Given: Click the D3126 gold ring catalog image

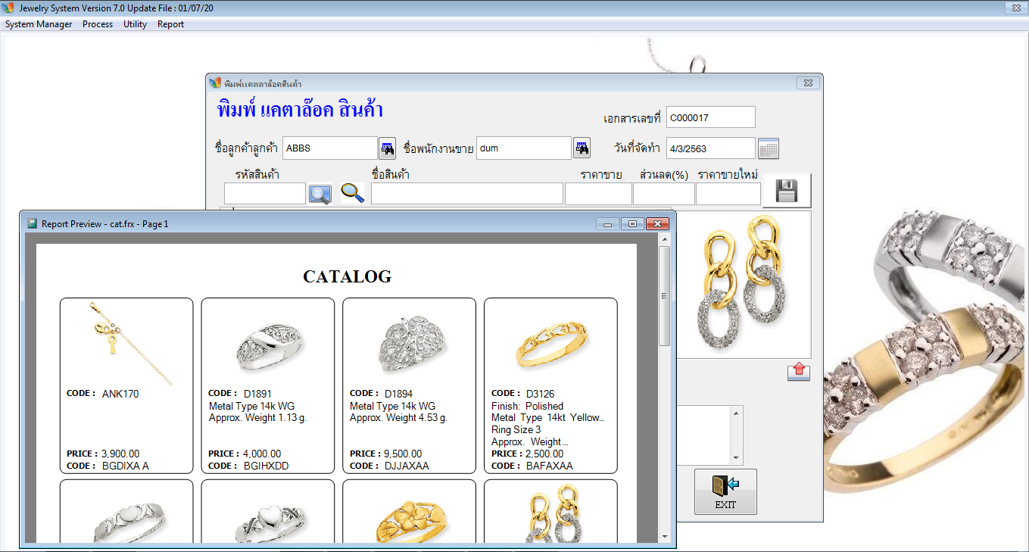Looking at the screenshot, I should 551,345.
